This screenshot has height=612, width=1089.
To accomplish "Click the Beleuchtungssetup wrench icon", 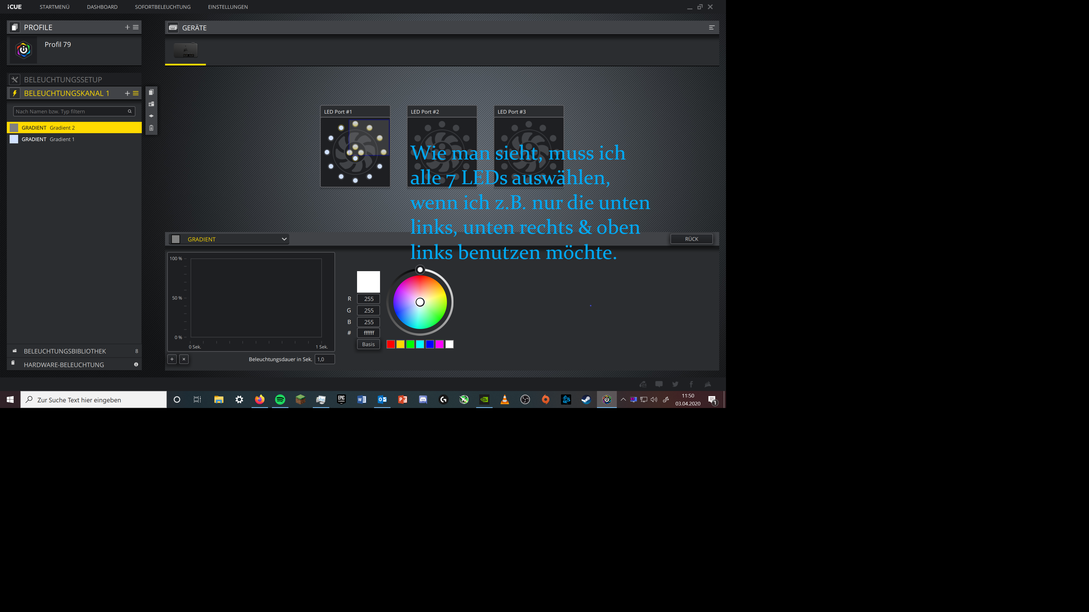I will (x=15, y=79).
